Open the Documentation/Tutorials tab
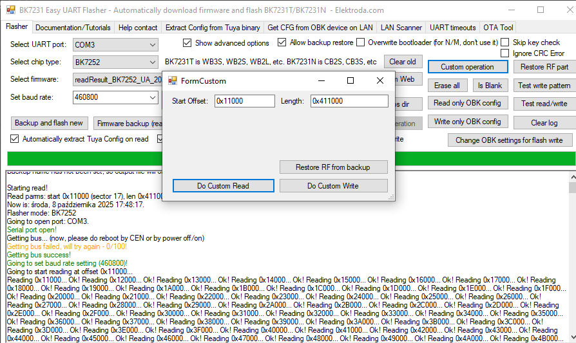Image resolution: width=576 pixels, height=343 pixels. (x=73, y=28)
